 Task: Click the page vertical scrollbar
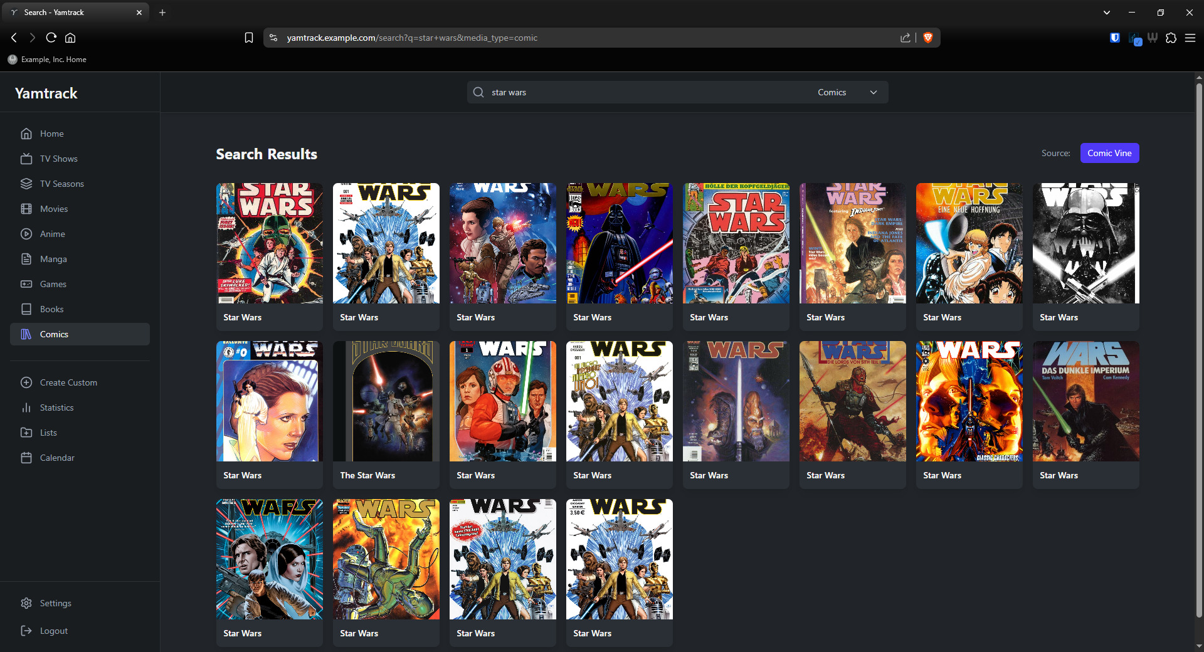1198,351
